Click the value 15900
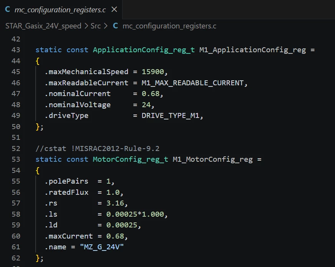The image size is (335, 267). 153,72
